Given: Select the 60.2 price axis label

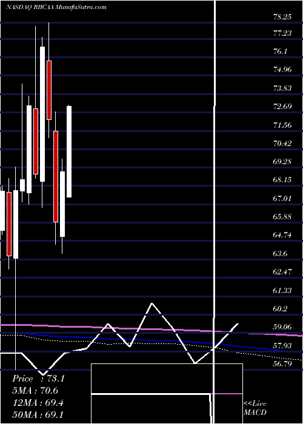Looking at the screenshot, I should pos(281,308).
